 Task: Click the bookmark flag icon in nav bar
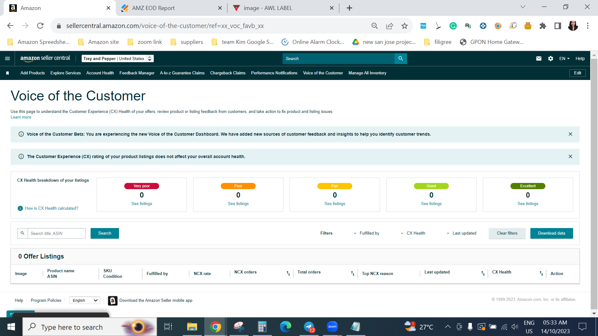point(7,73)
